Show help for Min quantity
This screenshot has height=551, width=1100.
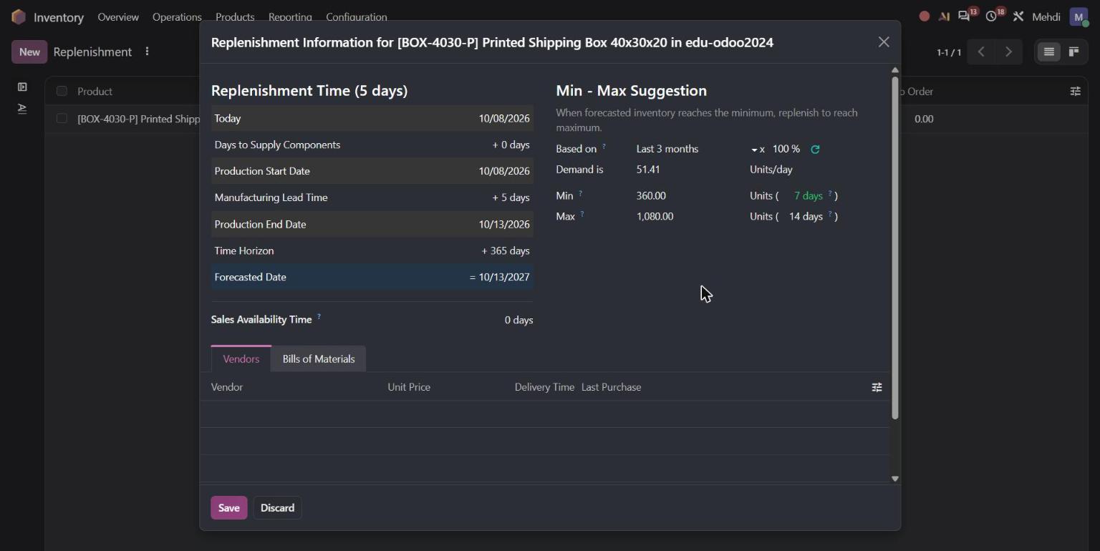click(580, 193)
